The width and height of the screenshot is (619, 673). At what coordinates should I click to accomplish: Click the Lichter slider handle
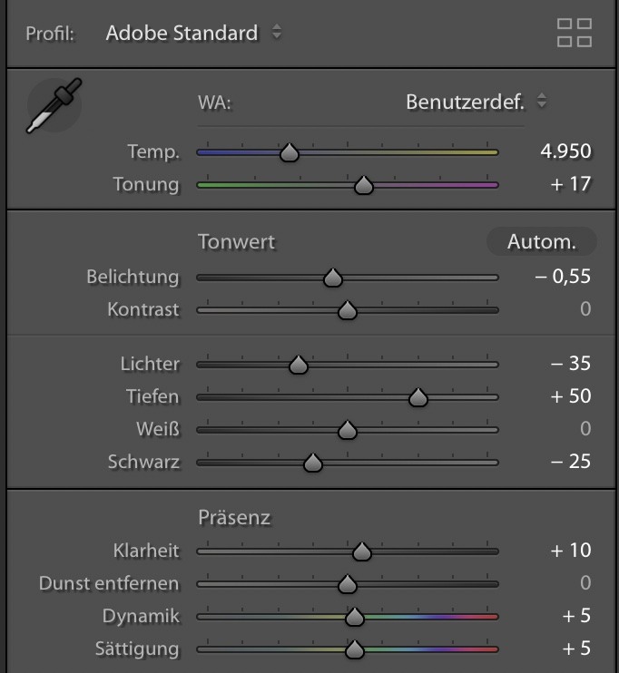pyautogui.click(x=299, y=365)
